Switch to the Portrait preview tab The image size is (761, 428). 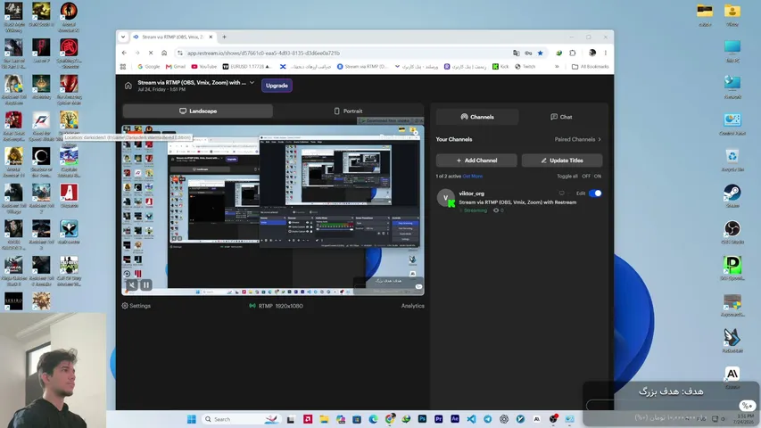(349, 111)
